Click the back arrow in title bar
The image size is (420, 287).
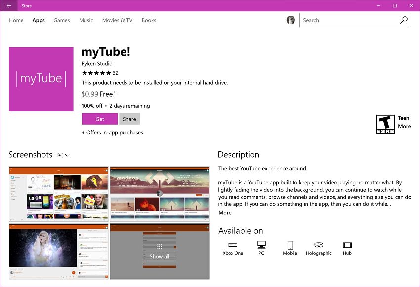click(x=9, y=6)
